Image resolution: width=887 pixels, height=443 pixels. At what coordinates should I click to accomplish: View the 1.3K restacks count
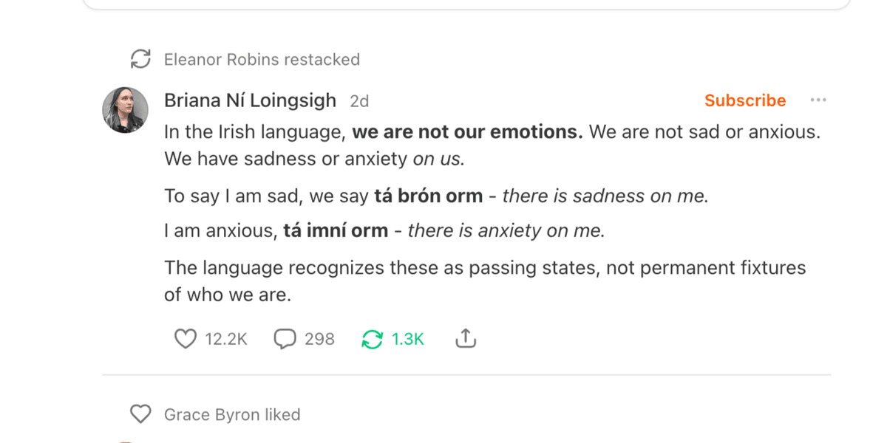click(408, 339)
